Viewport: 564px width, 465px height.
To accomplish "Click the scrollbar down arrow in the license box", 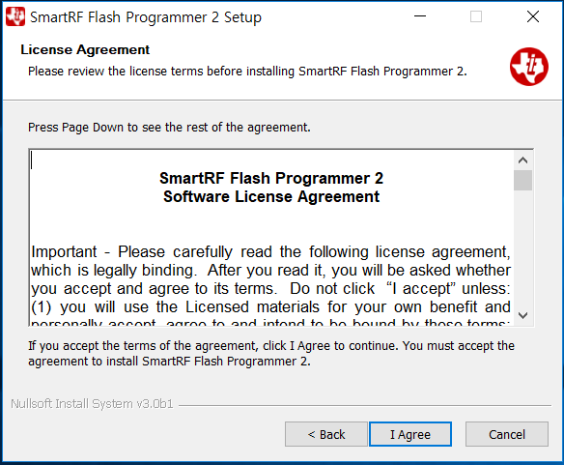I will pyautogui.click(x=522, y=315).
